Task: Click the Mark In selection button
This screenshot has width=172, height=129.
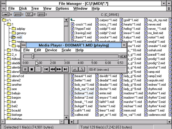Action: click(x=75, y=69)
